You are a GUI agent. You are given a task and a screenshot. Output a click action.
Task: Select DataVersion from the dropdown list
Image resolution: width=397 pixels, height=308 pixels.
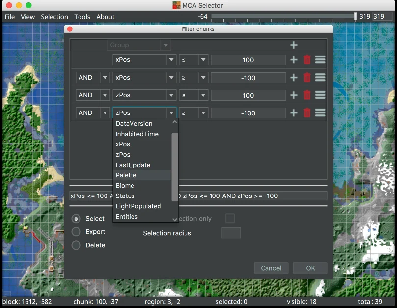click(142, 124)
